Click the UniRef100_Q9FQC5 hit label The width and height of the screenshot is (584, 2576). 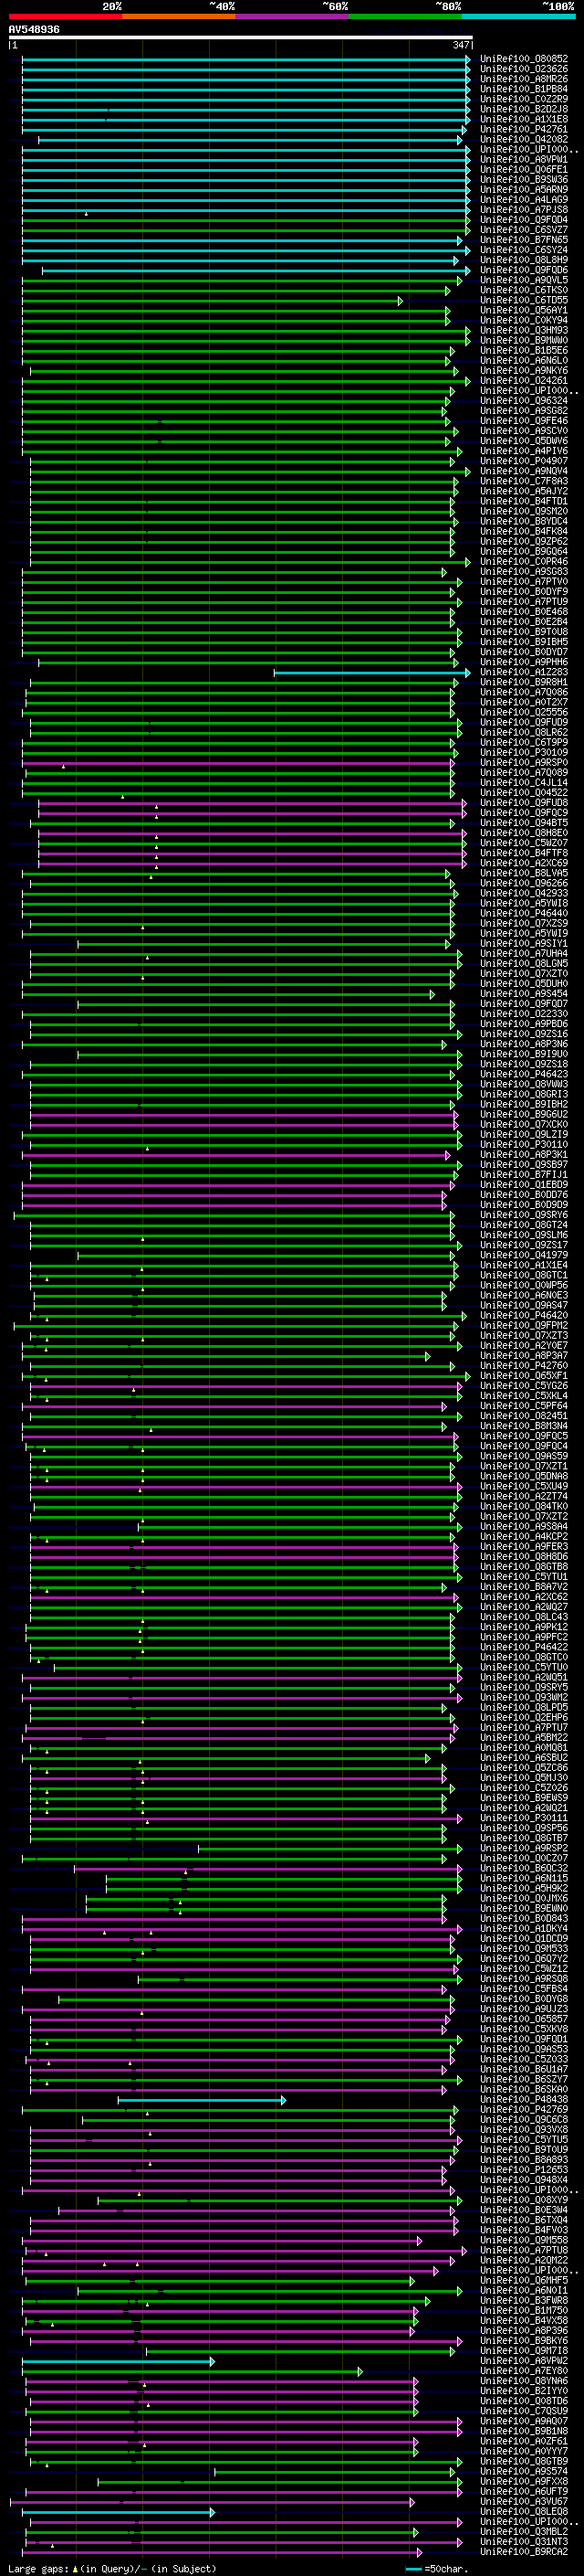(523, 1436)
